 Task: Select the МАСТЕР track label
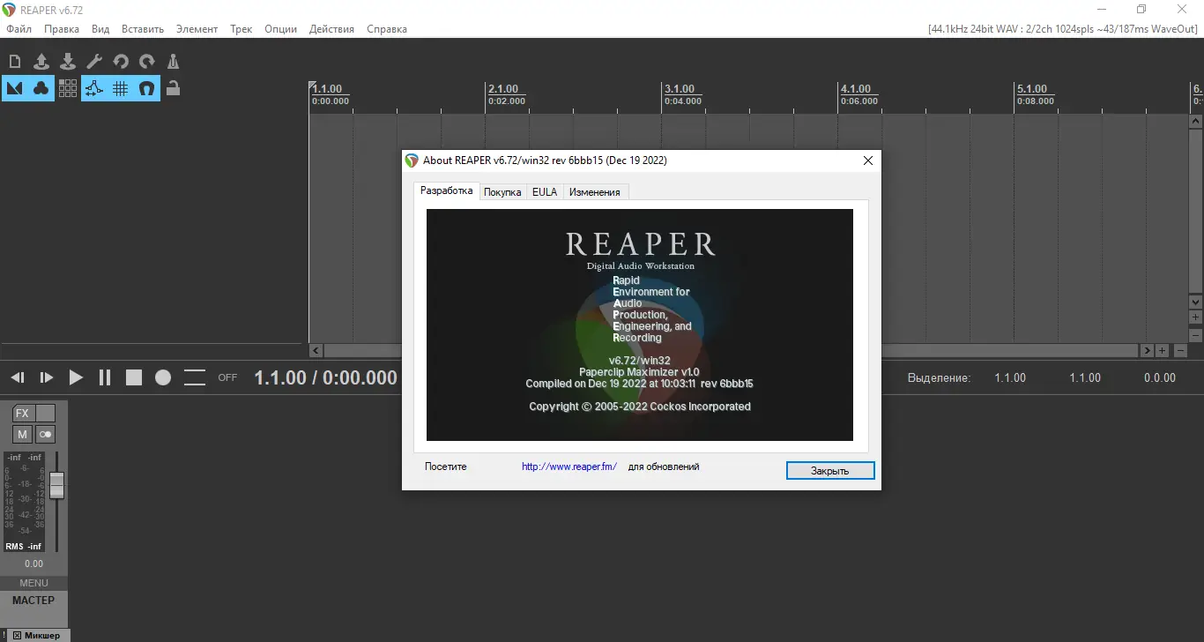point(33,601)
